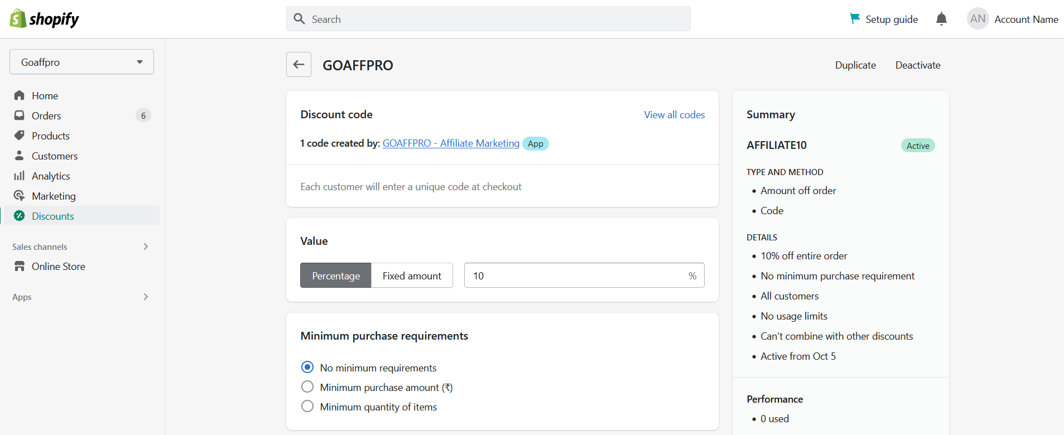Choose Minimum quantity of items option
Image resolution: width=1064 pixels, height=435 pixels.
tap(307, 406)
